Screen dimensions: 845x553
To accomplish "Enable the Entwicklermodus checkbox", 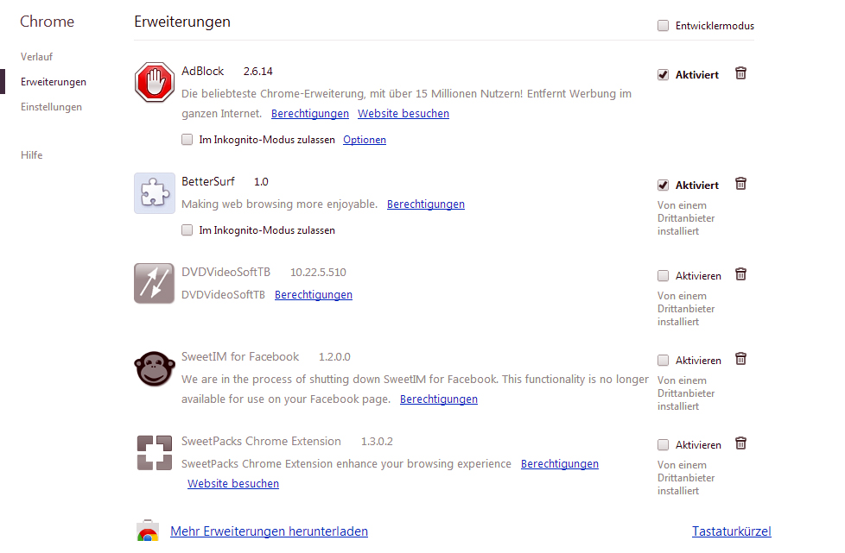I will tap(663, 25).
